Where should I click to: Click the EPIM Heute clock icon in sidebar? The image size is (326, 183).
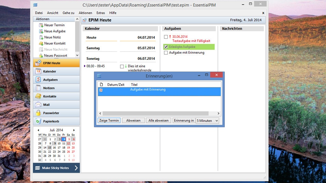click(38, 63)
